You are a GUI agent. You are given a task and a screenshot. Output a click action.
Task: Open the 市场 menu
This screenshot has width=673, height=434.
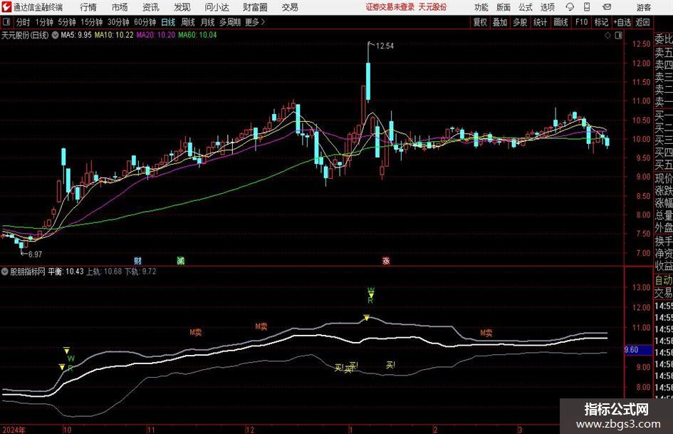(120, 7)
